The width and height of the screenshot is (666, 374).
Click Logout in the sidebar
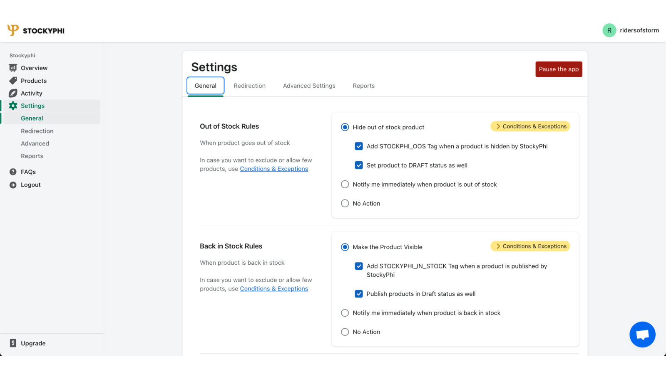coord(31,185)
